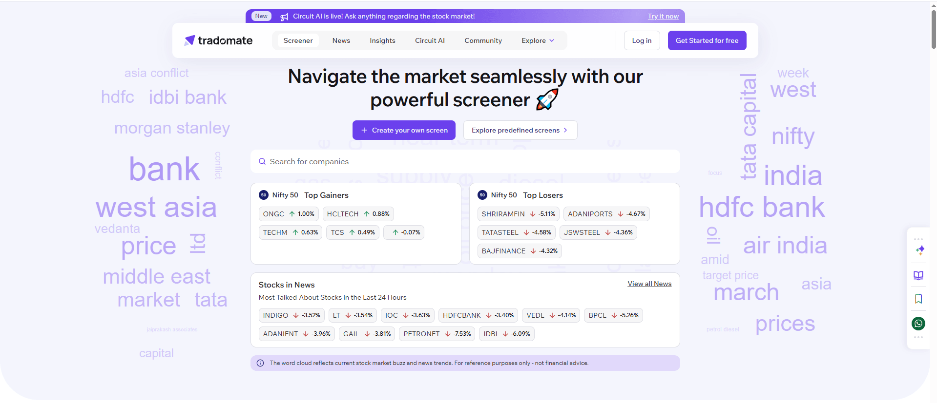Screen dimensions: 937x403
Task: Open WhatsApp chat icon
Action: coord(918,323)
